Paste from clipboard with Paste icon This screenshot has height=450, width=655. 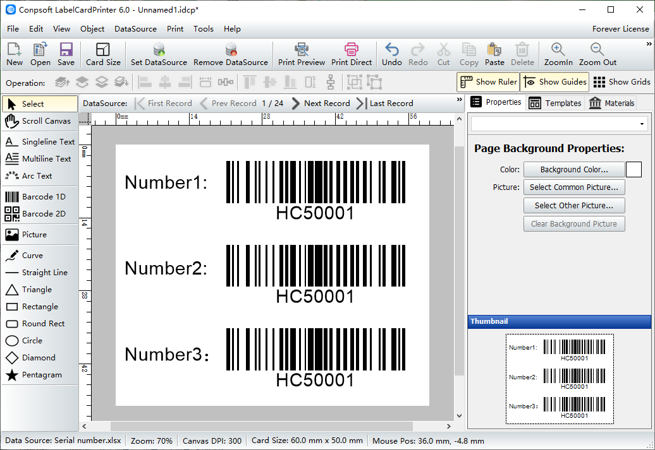[494, 54]
